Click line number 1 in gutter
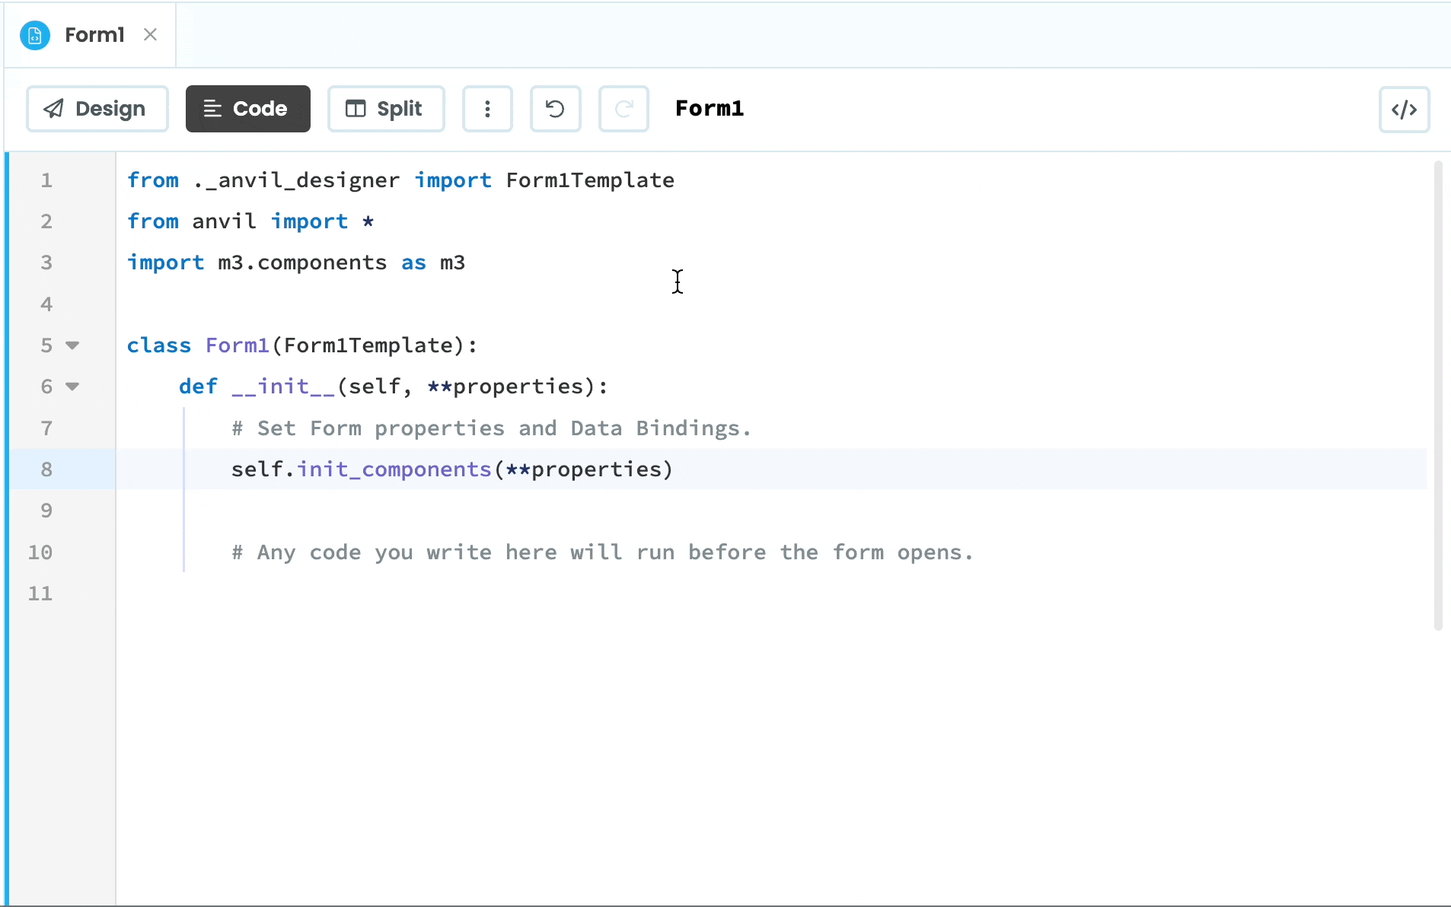Screen dimensions: 1451x907 47,180
